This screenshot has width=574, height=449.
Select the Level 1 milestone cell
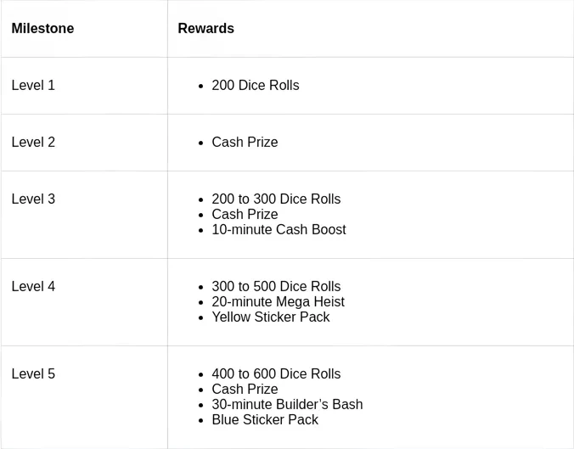[33, 86]
